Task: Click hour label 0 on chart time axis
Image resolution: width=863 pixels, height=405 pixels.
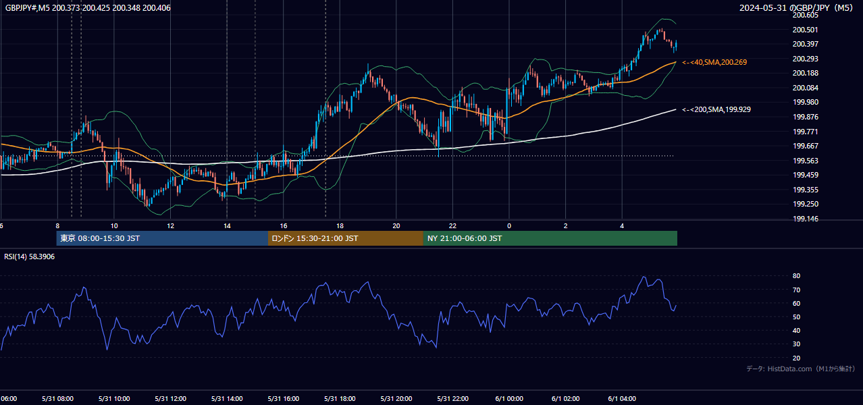Action: (x=509, y=225)
